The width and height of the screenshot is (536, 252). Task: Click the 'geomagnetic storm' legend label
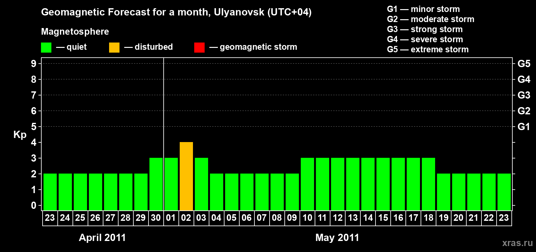258,47
